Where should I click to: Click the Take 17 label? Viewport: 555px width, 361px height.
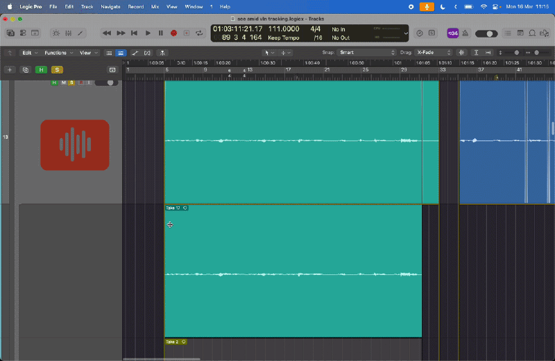pyautogui.click(x=173, y=208)
